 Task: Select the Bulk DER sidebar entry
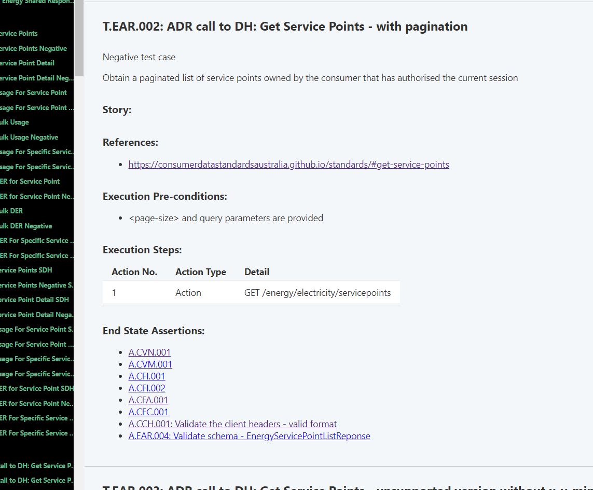(x=11, y=211)
